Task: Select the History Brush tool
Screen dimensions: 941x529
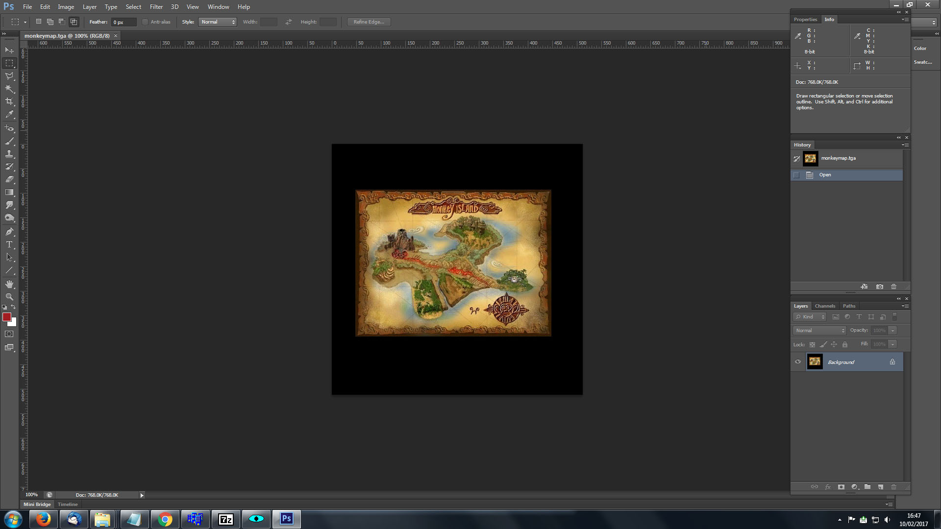Action: (9, 167)
